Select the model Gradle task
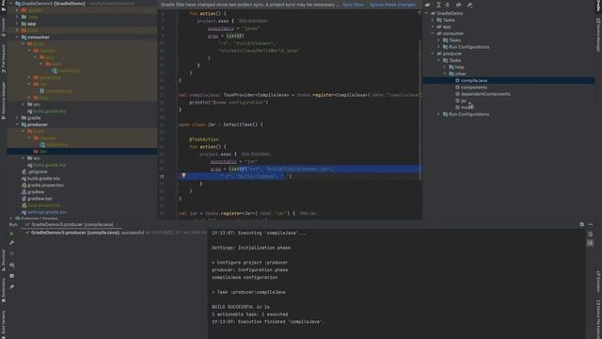This screenshot has width=602, height=339. pyautogui.click(x=467, y=107)
